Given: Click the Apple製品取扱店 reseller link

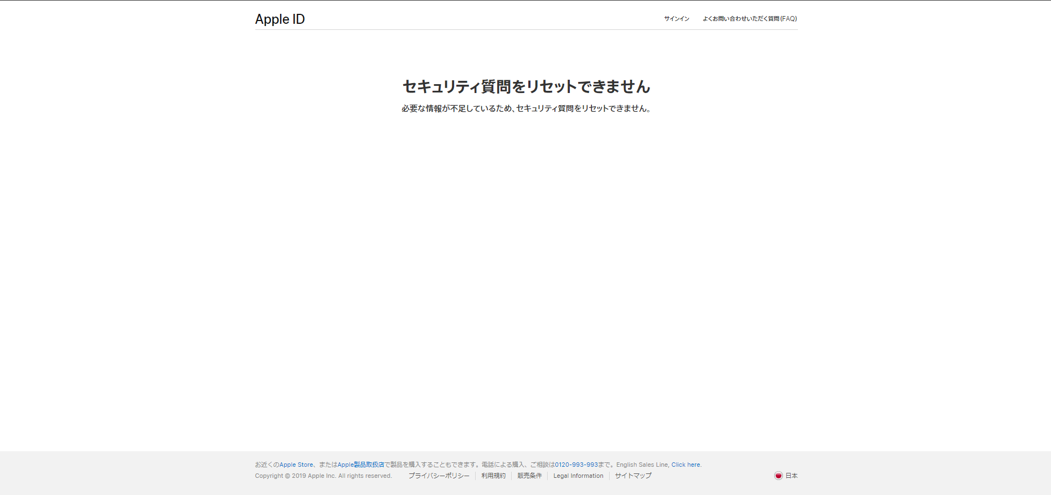Looking at the screenshot, I should pos(360,465).
